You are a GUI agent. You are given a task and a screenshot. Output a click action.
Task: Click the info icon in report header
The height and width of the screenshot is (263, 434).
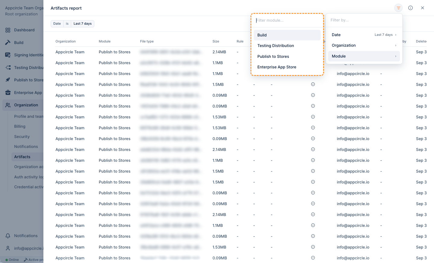(x=410, y=8)
